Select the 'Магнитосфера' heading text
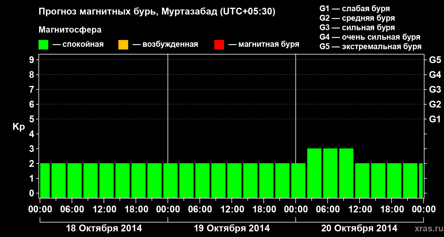This screenshot has height=237, width=444. [70, 30]
